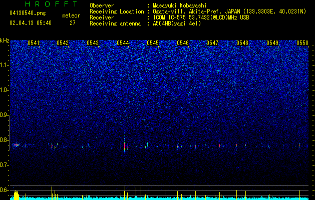Click the observer name Masayuki Kobayashi

coord(180,5)
